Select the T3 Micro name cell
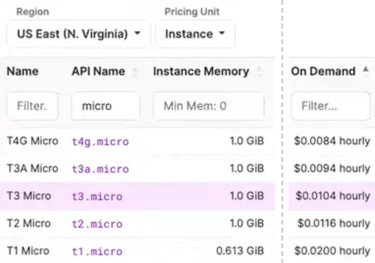 pos(29,196)
